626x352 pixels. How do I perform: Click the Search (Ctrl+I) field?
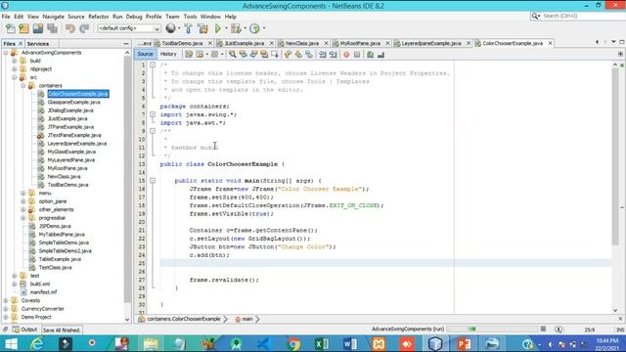pos(581,16)
